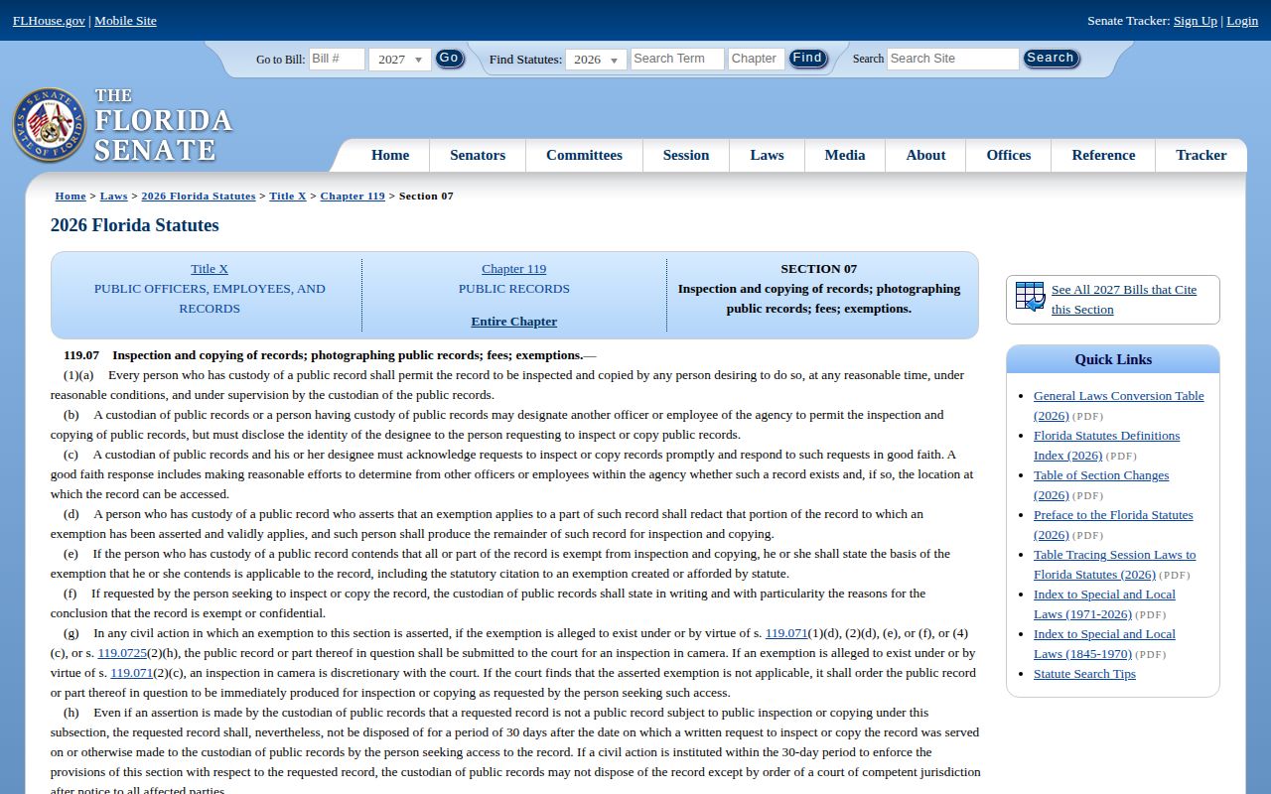
Task: Click the bills citing this section icon
Action: [1030, 297]
